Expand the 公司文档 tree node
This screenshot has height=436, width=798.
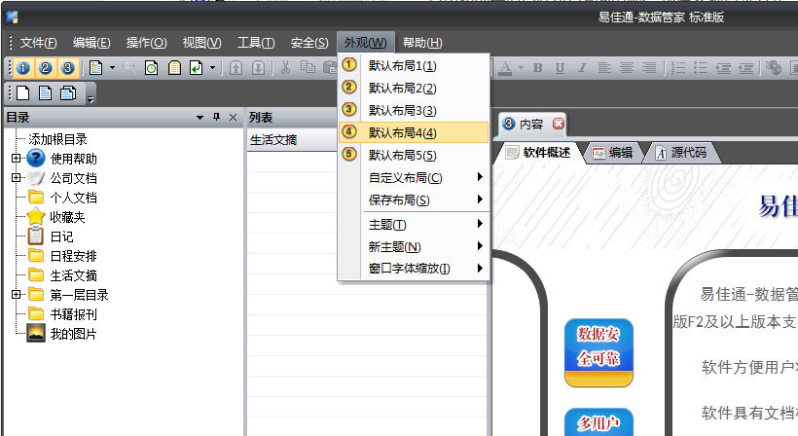click(16, 178)
